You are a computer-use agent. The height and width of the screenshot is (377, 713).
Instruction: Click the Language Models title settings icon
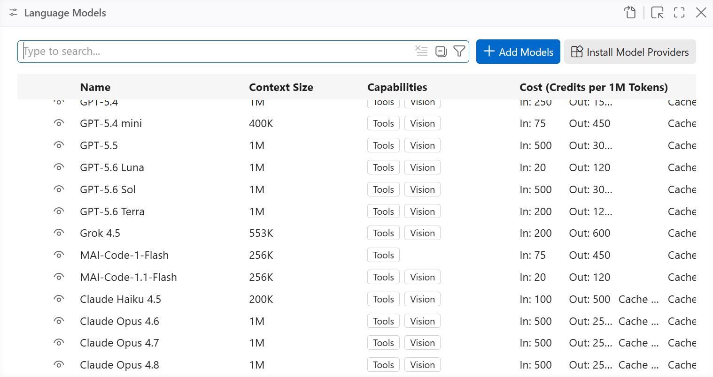[x=14, y=13]
